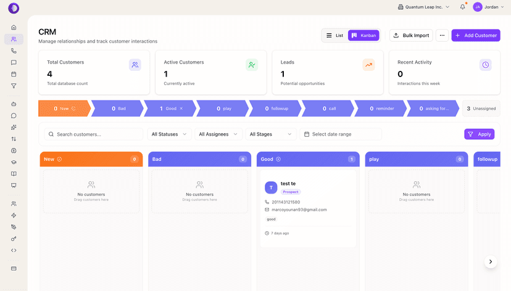This screenshot has width=511, height=291.
Task: Click the Good column header icon
Action: click(x=278, y=159)
